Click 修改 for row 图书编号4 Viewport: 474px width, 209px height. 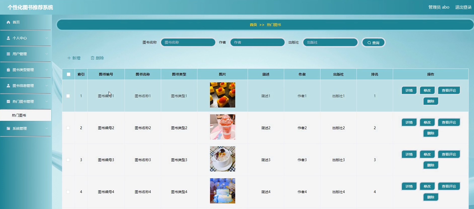coord(427,186)
